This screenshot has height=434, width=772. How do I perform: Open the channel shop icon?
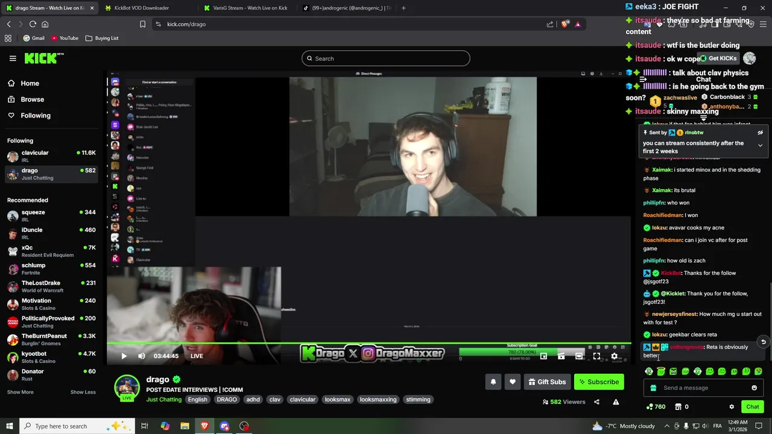point(678,407)
